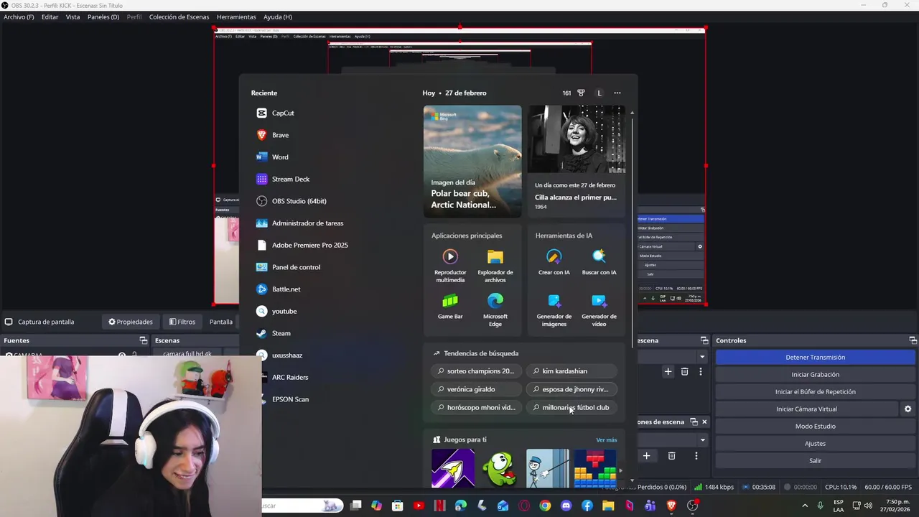Launch Steam from the Reciente list
This screenshot has height=517, width=919.
point(274,333)
